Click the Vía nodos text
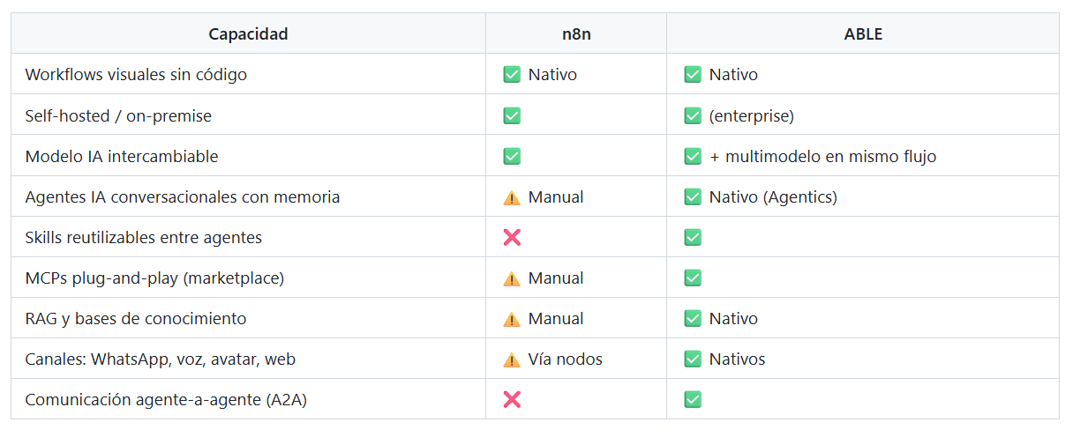The image size is (1073, 437). [566, 359]
